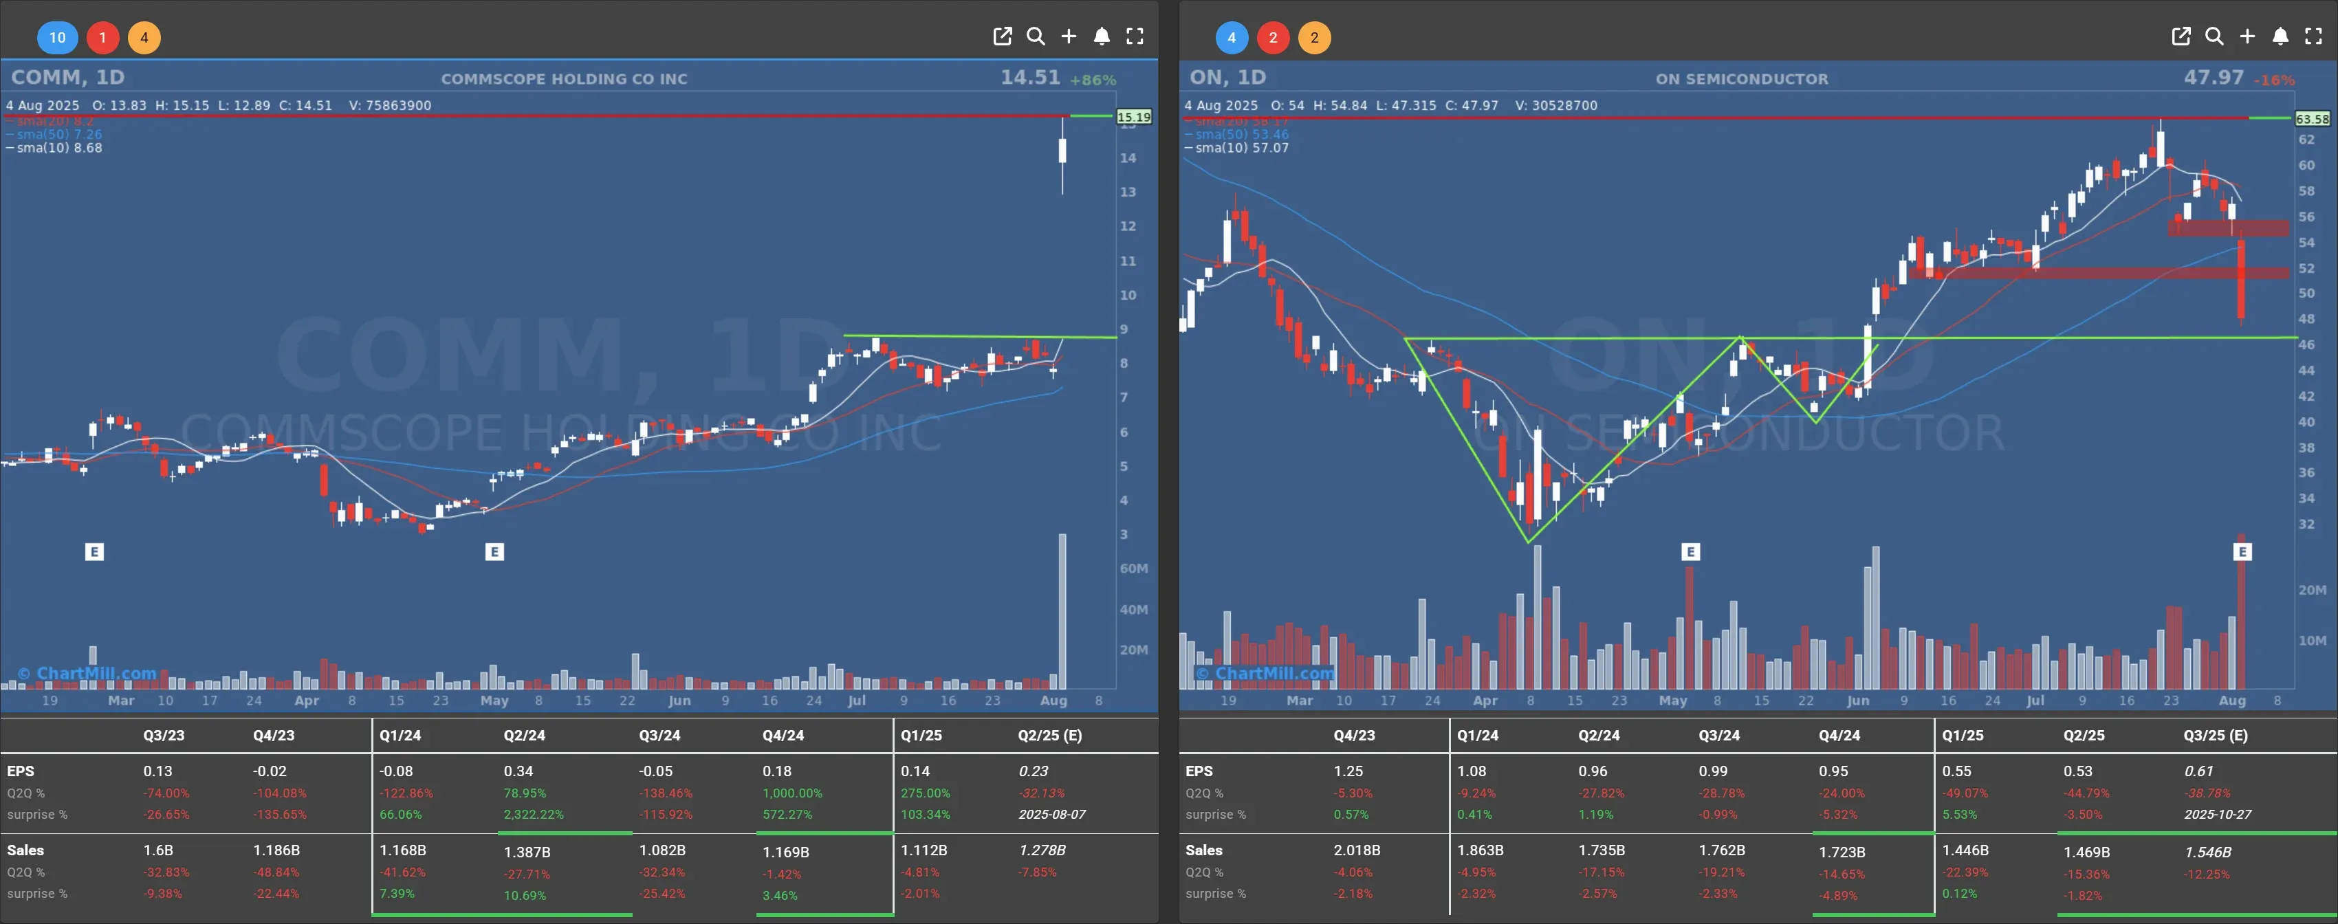This screenshot has width=2338, height=924.
Task: Click 1.6B sales for Q3/23 in COMM table
Action: point(158,850)
